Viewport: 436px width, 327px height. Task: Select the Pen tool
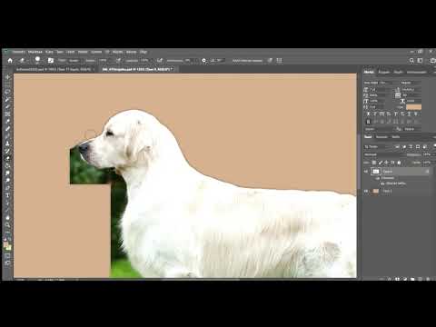pyautogui.click(x=7, y=188)
